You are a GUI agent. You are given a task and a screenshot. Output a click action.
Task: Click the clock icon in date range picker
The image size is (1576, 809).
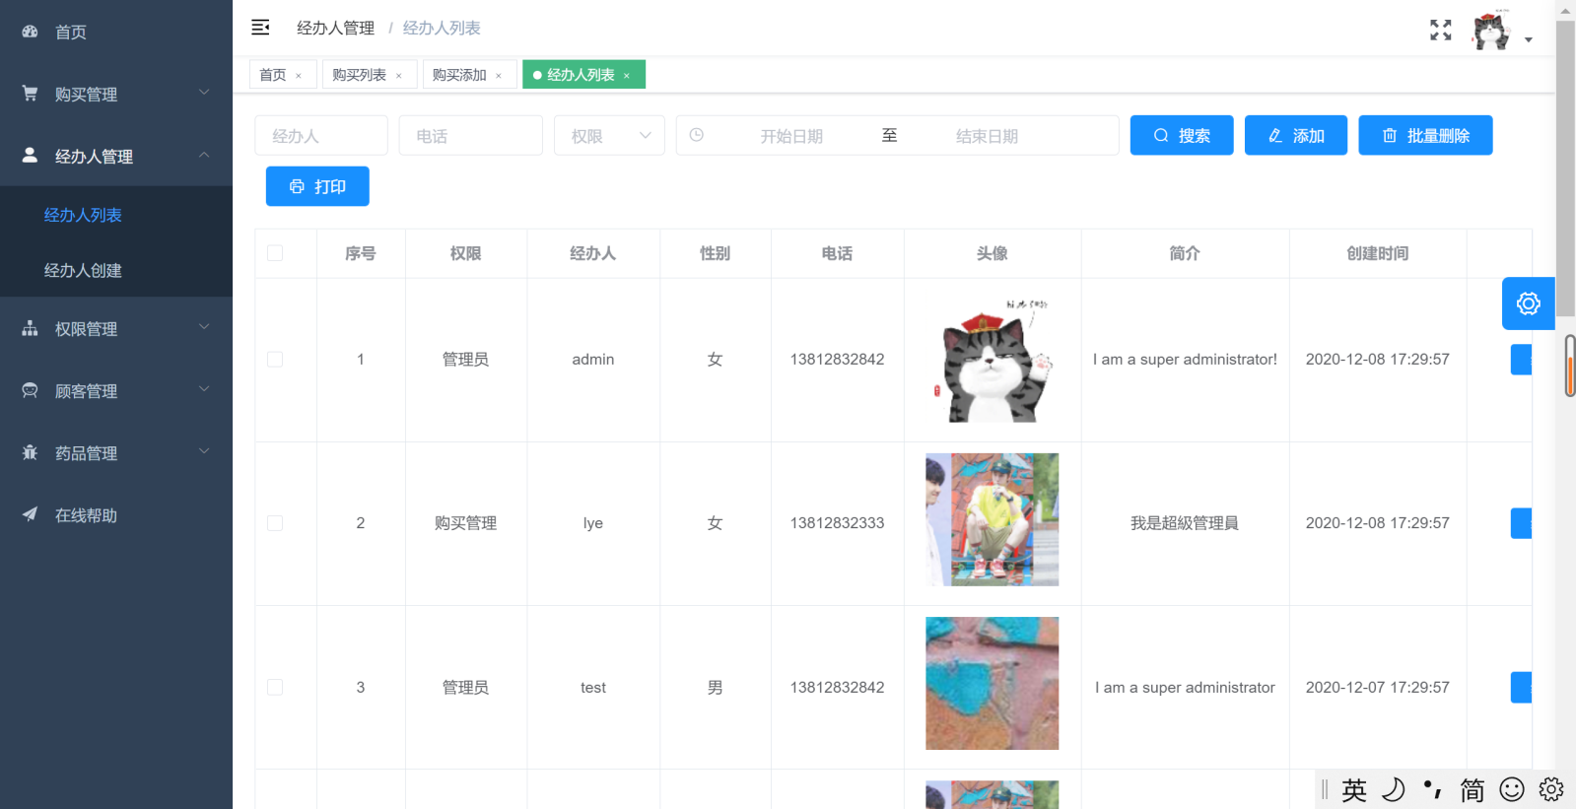pos(697,135)
